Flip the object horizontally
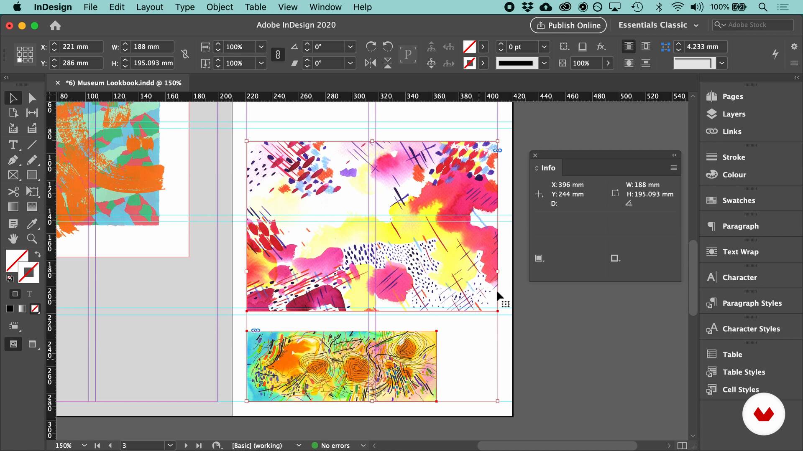 pyautogui.click(x=371, y=63)
